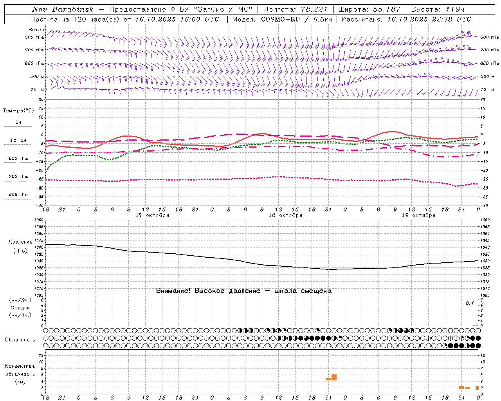Click the 19 октября date label
The height and width of the screenshot is (401, 501).
click(418, 215)
